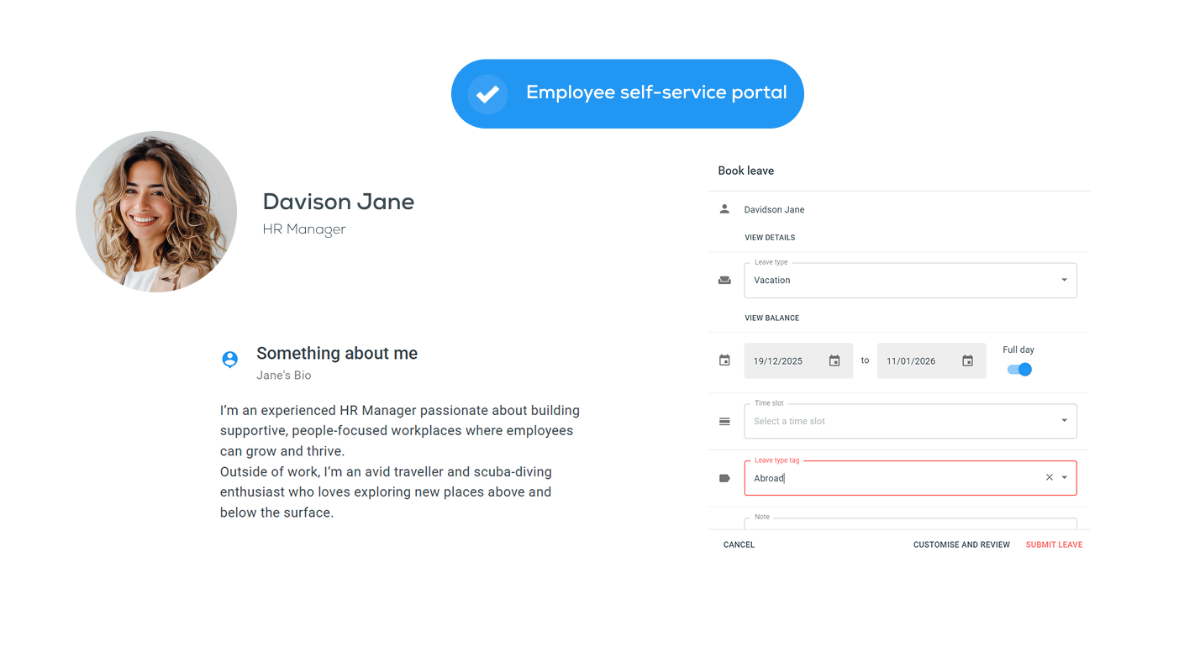Click Davison Jane's profile photo
The height and width of the screenshot is (657, 1200).
[x=156, y=212]
